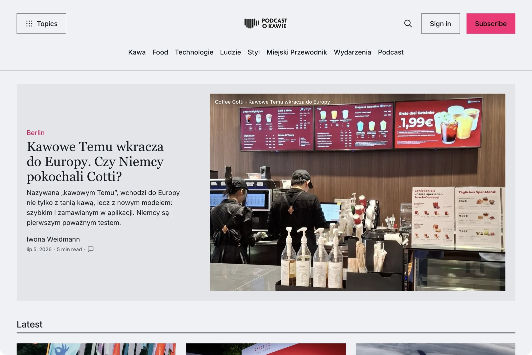Open the Coffee Cotti featured image
Screen dimensions: 532x355
tap(357, 192)
